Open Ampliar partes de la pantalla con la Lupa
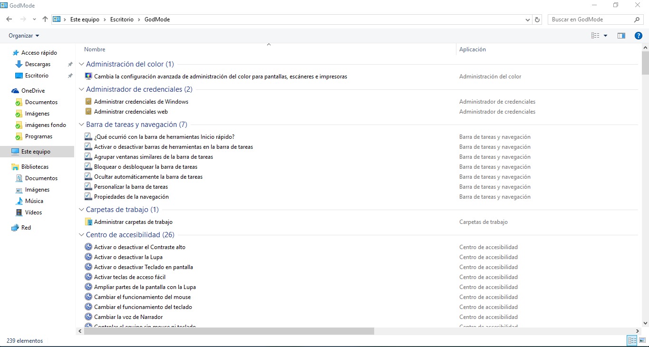This screenshot has width=649, height=347. (x=145, y=287)
